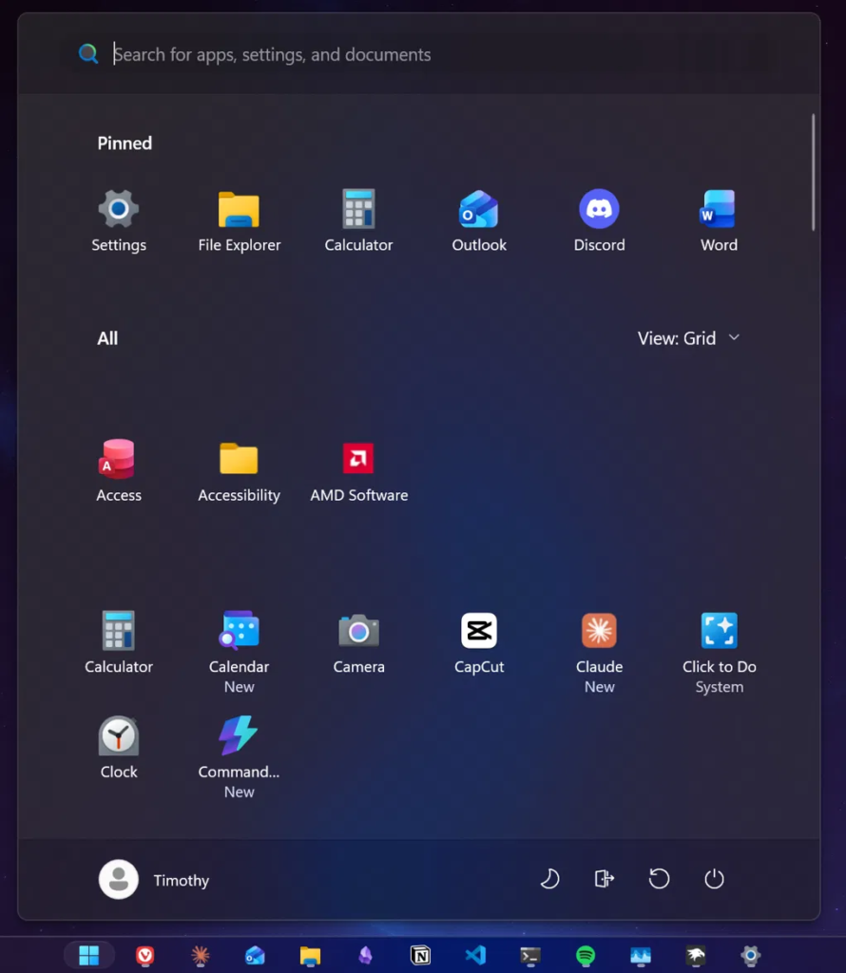This screenshot has height=973, width=846.
Task: Launch the Command Palette app marked New
Action: point(239,755)
